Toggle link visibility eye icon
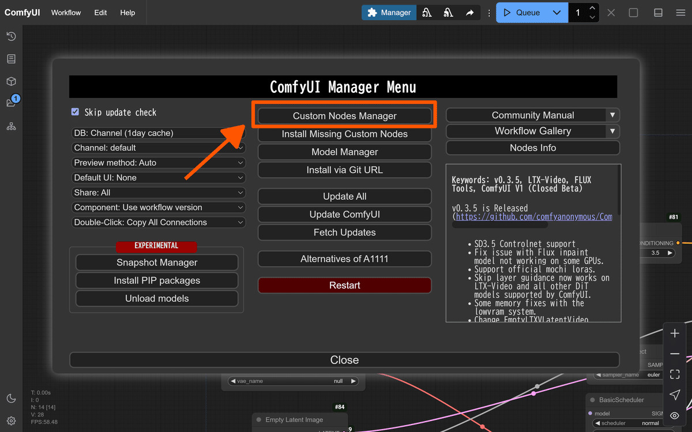 pos(675,415)
